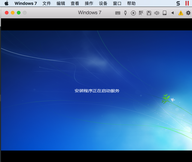The image size is (192, 162).
Task: Toggle the sound speaker icon
Action: (157, 13)
